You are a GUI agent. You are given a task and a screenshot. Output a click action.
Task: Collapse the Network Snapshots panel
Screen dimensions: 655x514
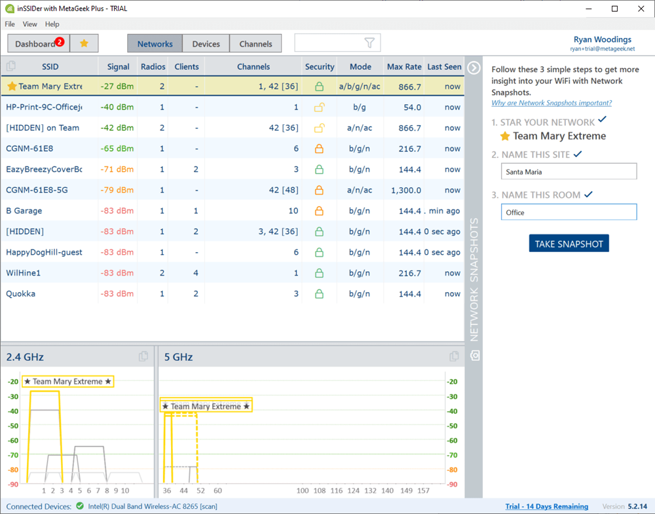474,67
